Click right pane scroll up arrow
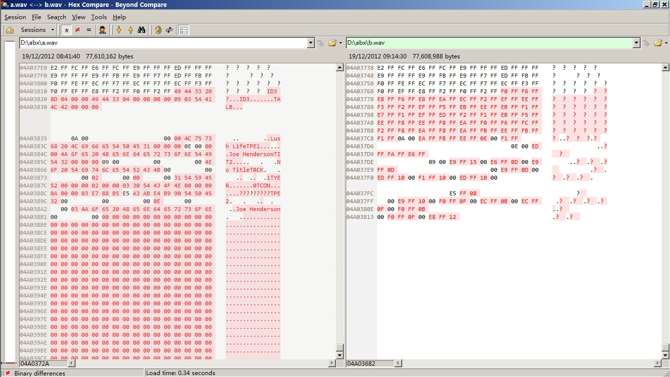Screen dimensions: 670x377 [666, 68]
